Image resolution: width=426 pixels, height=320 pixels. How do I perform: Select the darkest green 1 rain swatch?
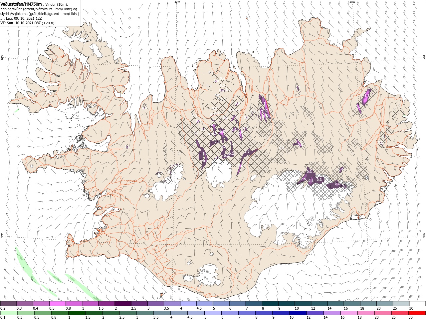pyautogui.click(x=77, y=313)
